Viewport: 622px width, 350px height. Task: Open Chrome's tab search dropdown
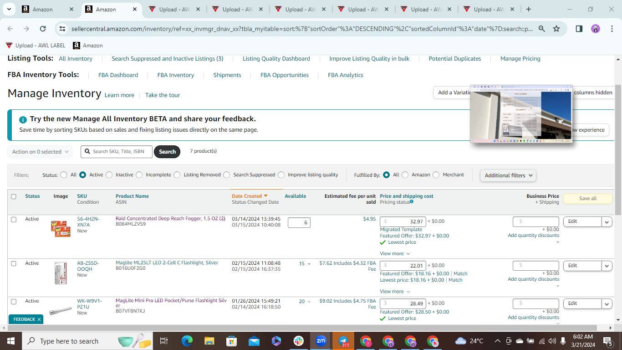[x=10, y=9]
